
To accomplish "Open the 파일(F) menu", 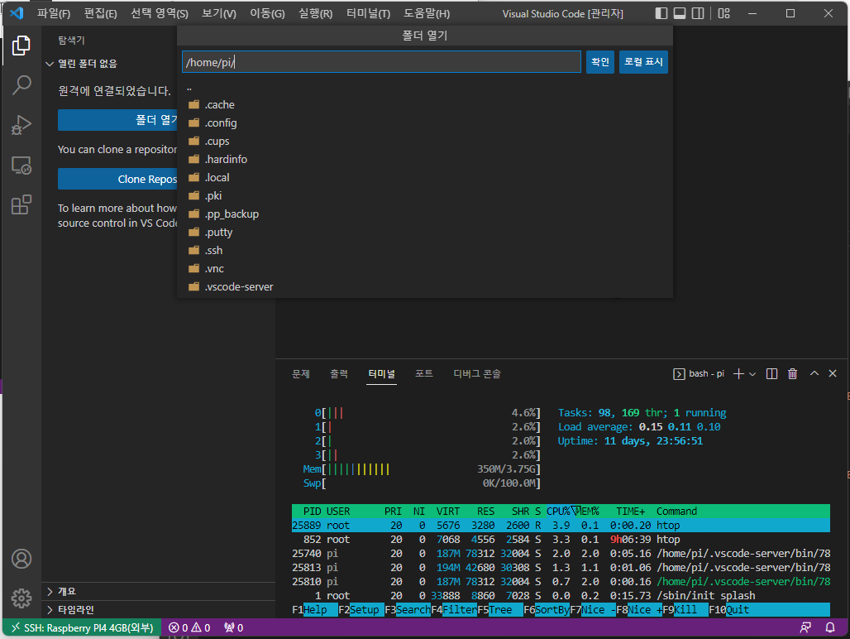I will tap(54, 13).
